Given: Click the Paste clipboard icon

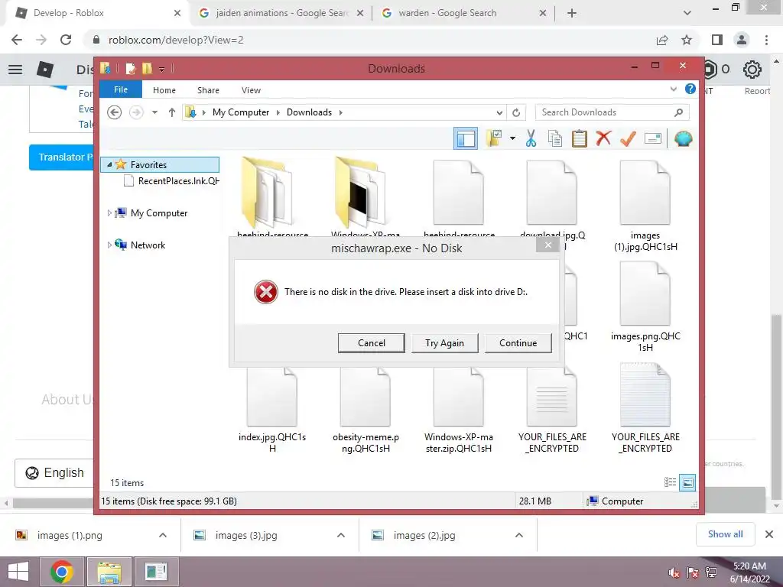Looking at the screenshot, I should (580, 139).
